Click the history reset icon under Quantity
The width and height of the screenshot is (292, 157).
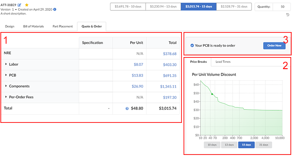click(x=287, y=15)
